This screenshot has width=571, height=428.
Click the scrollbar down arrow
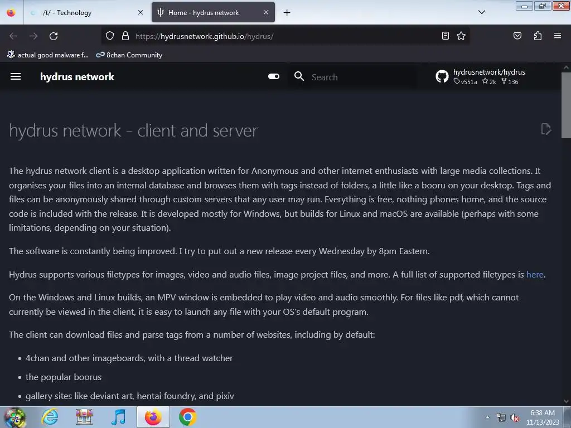(x=566, y=401)
